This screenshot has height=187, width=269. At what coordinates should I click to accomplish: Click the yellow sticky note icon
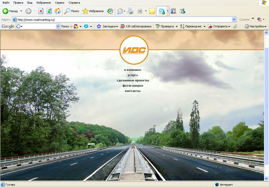pyautogui.click(x=152, y=11)
